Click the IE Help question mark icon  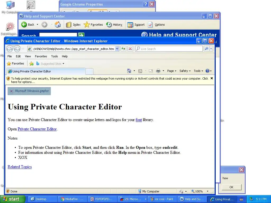pos(207,71)
